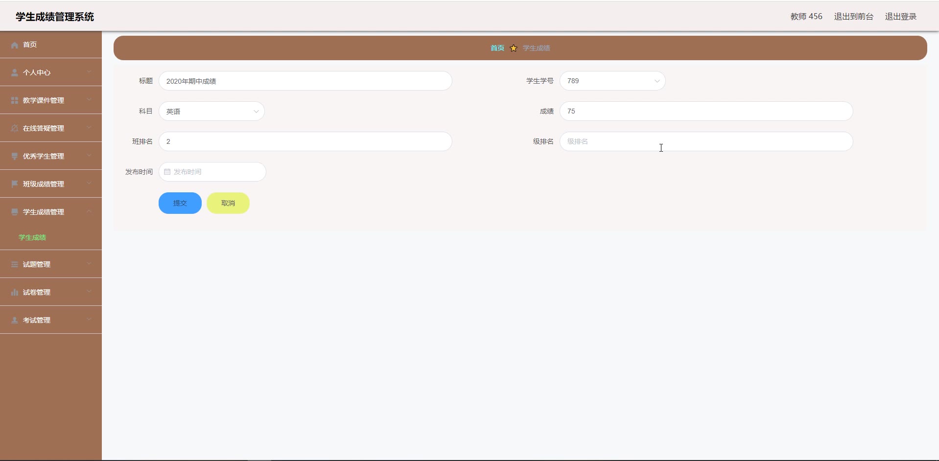Open the 学生学号 dropdown showing 789

[612, 81]
